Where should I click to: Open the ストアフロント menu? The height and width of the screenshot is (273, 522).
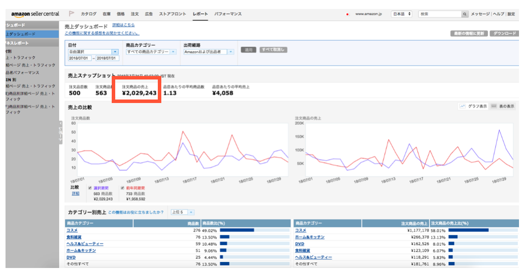tap(172, 14)
